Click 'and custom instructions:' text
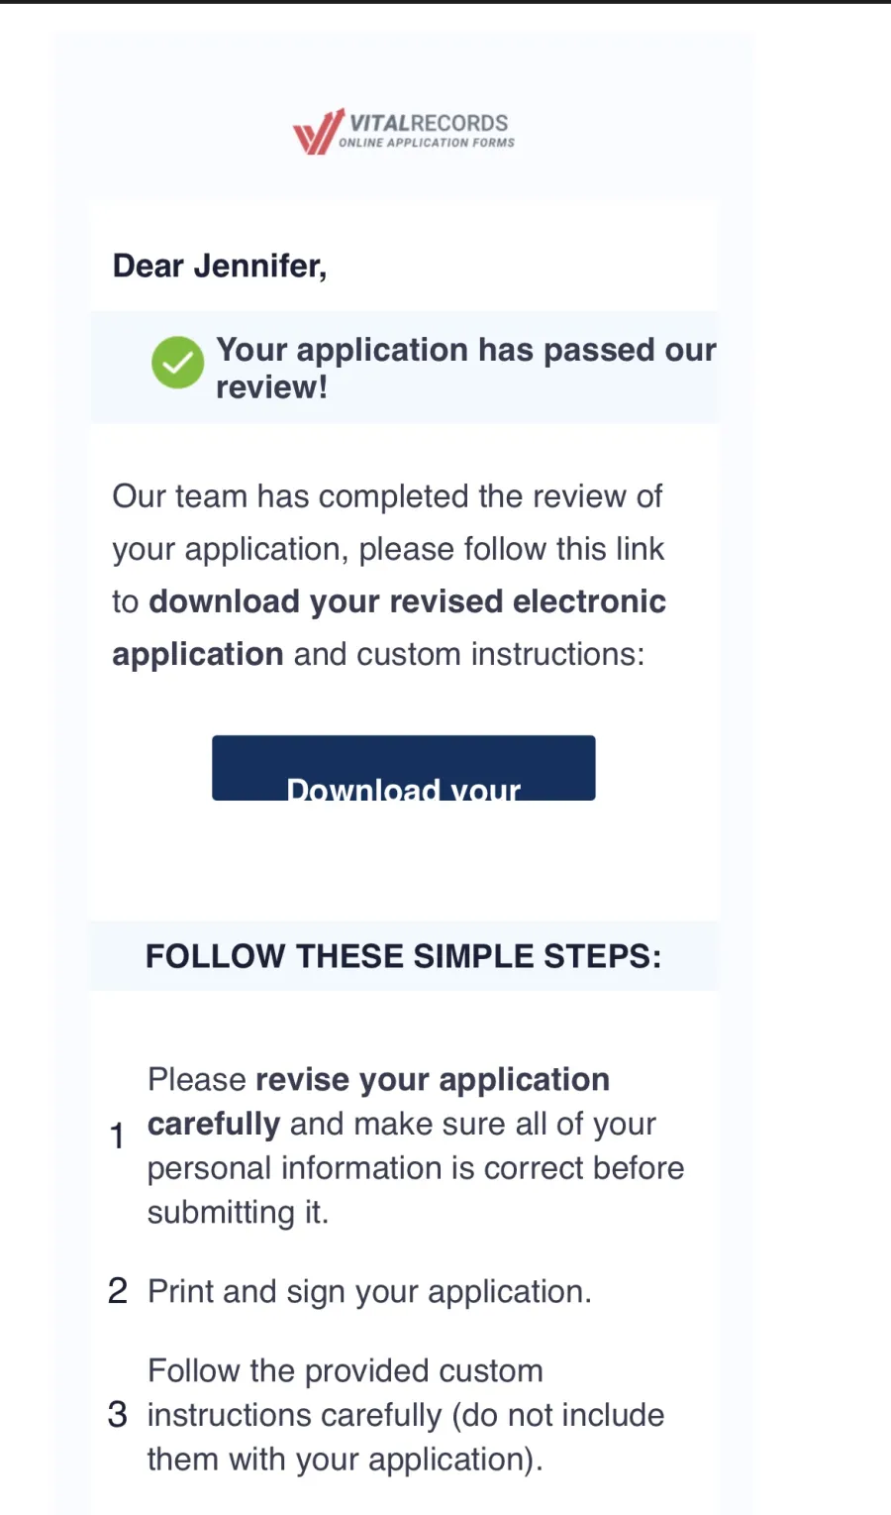 pos(469,654)
